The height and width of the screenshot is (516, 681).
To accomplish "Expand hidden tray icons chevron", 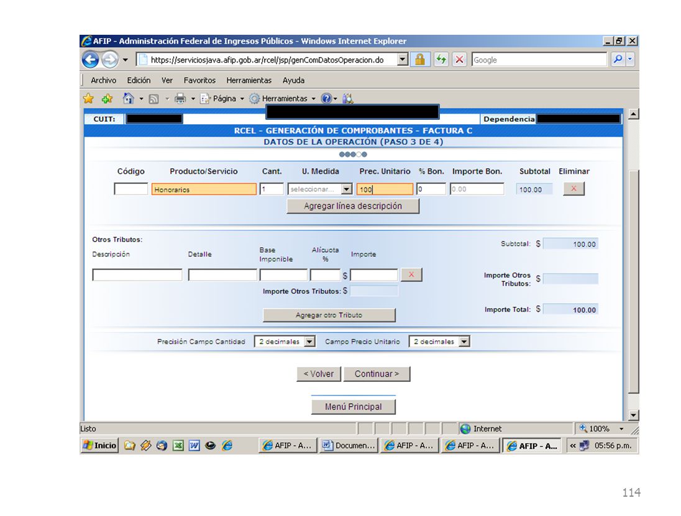I will coord(573,446).
